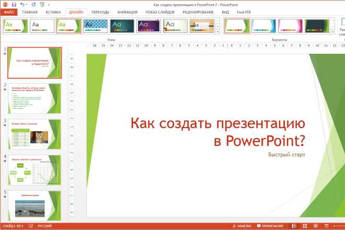The image size is (345, 230).
Task: Click the РУССКИЙ language indicator
Action: tap(44, 226)
